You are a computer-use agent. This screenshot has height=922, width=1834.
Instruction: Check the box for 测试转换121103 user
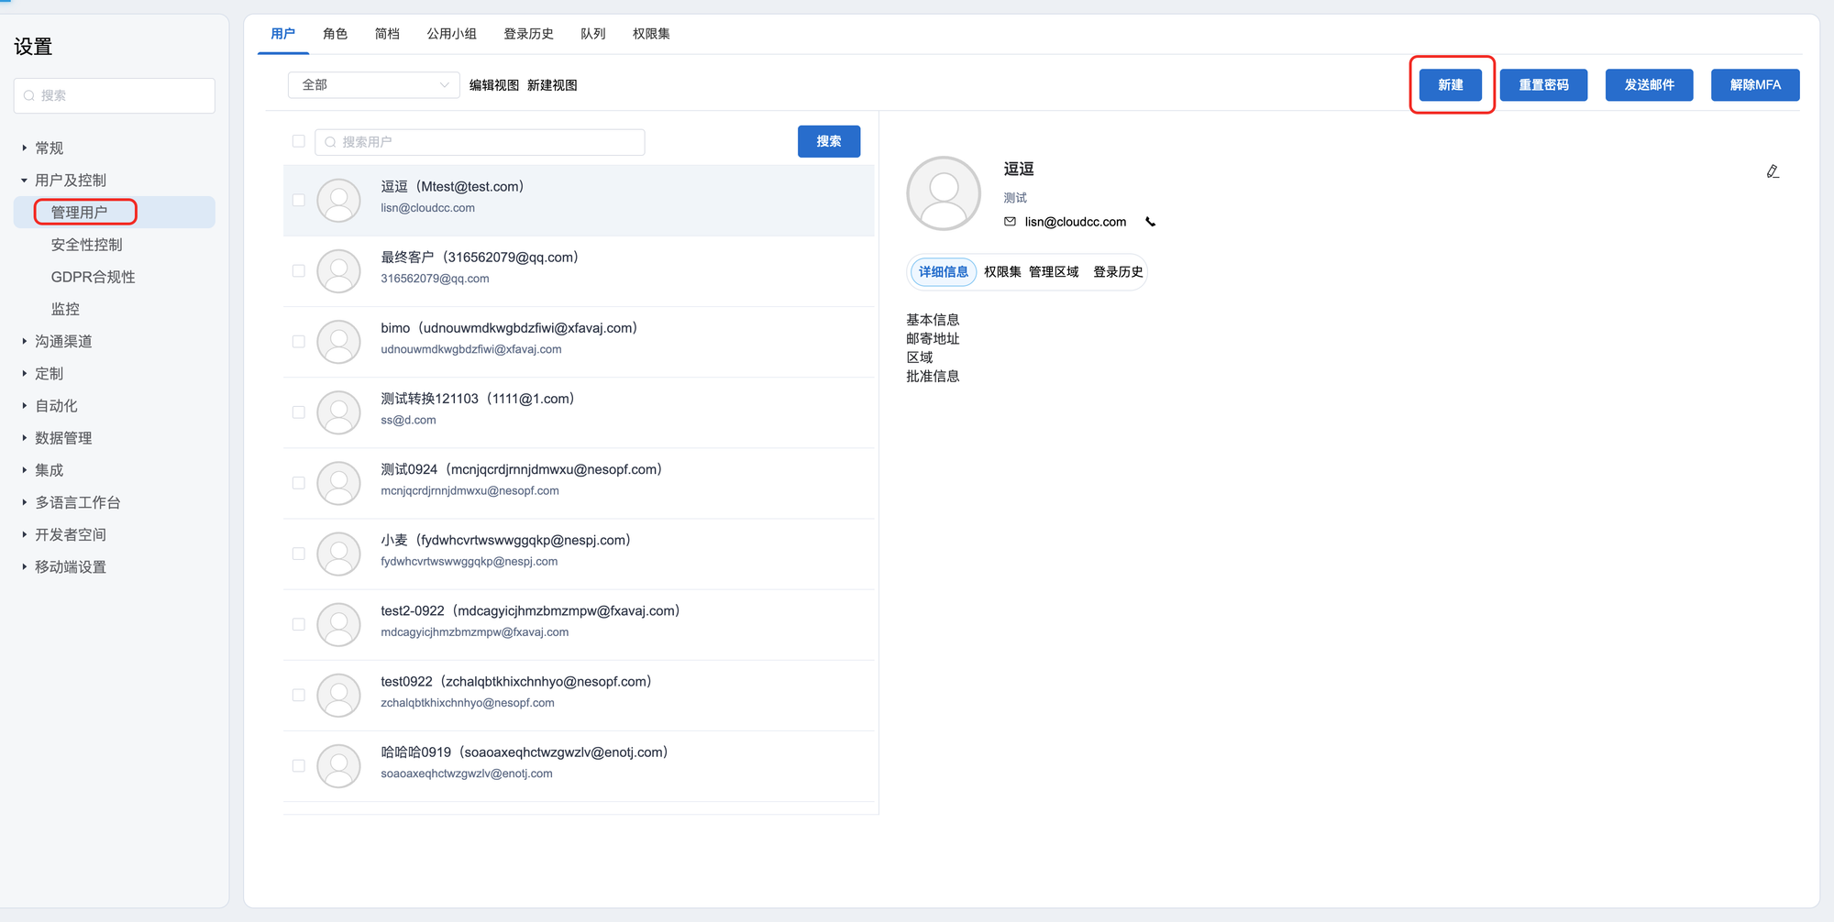click(x=298, y=412)
